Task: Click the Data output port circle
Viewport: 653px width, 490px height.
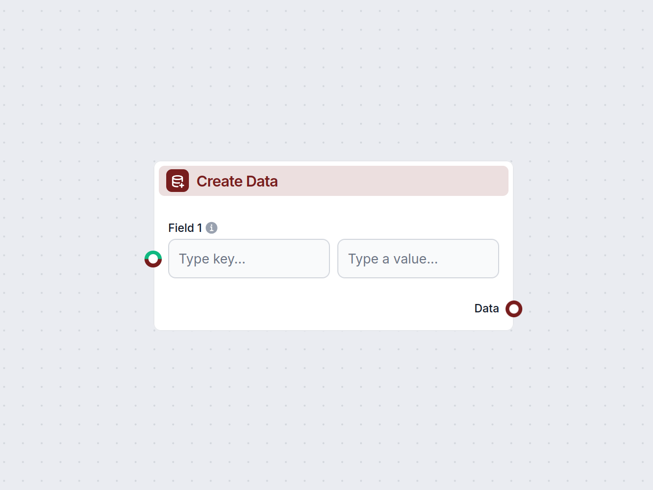Action: [x=514, y=308]
